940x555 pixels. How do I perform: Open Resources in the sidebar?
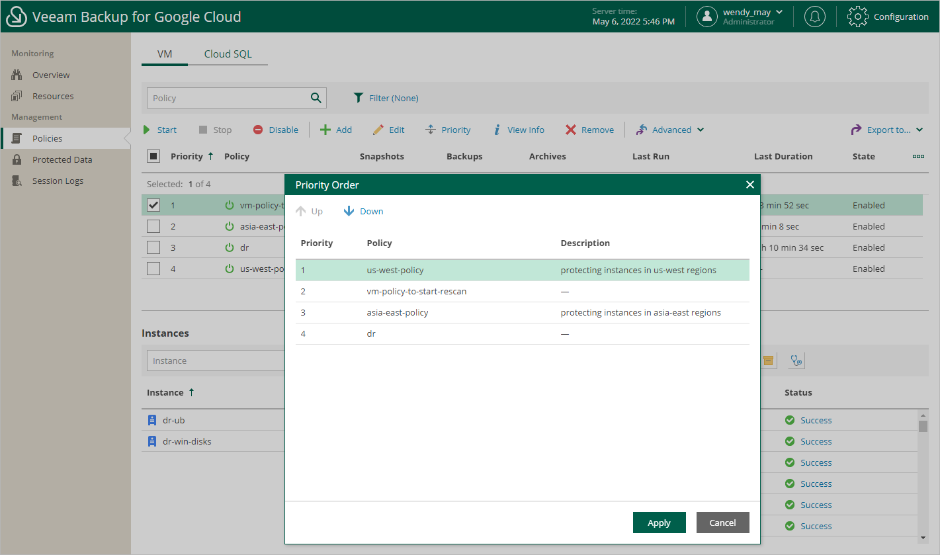click(x=53, y=96)
